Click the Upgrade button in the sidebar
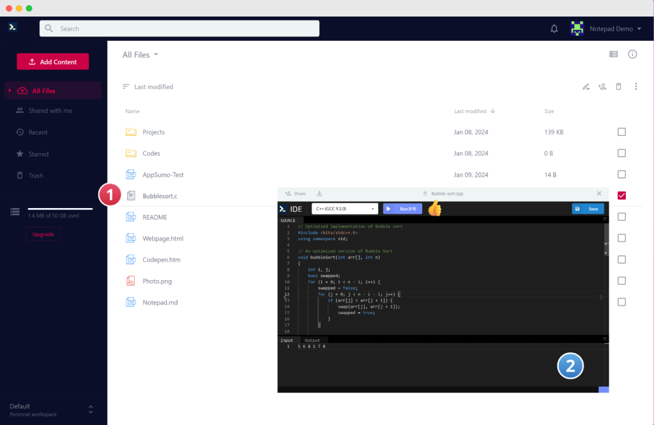The height and width of the screenshot is (425, 654). [x=43, y=234]
